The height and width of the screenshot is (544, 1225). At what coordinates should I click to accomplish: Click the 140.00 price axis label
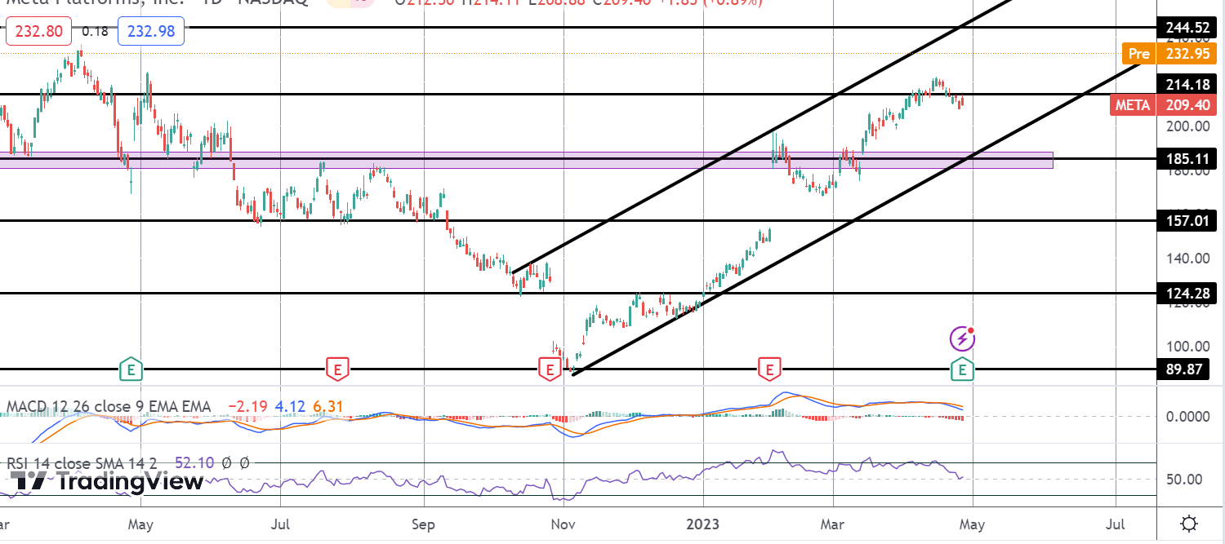coord(1187,259)
